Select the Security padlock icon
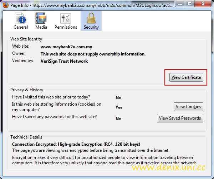 click(x=91, y=18)
